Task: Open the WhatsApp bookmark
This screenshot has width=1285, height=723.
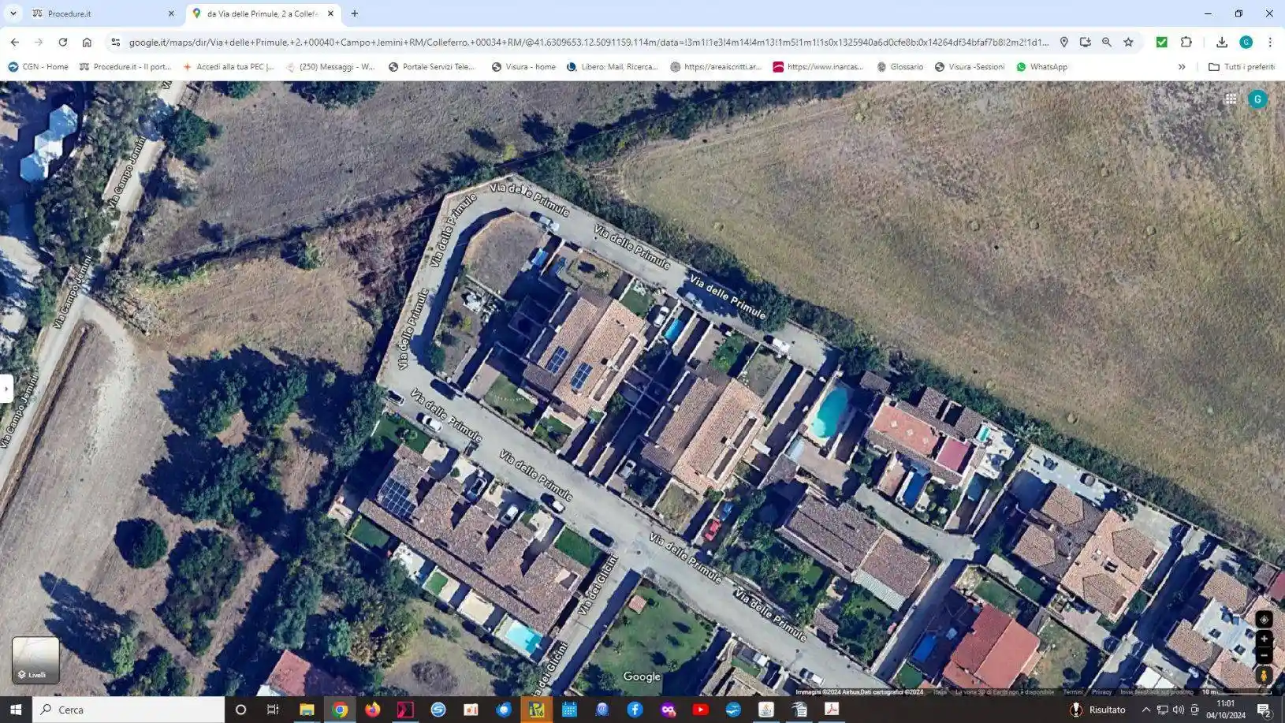Action: click(1042, 67)
